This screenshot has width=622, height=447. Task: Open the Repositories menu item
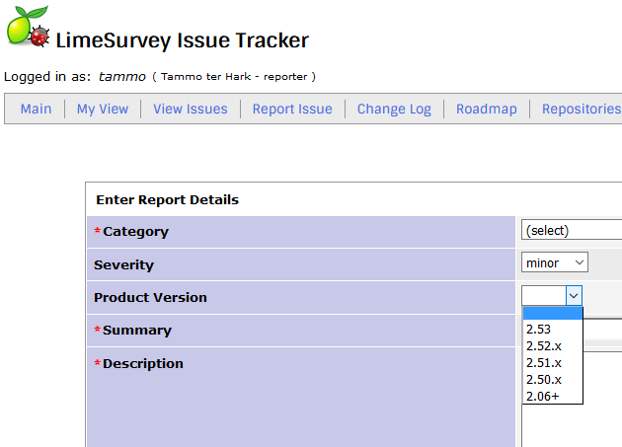click(581, 110)
